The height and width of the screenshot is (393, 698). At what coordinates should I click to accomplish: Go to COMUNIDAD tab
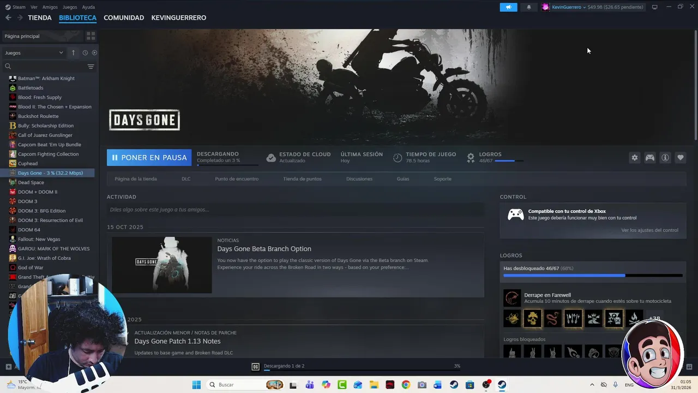point(124,17)
